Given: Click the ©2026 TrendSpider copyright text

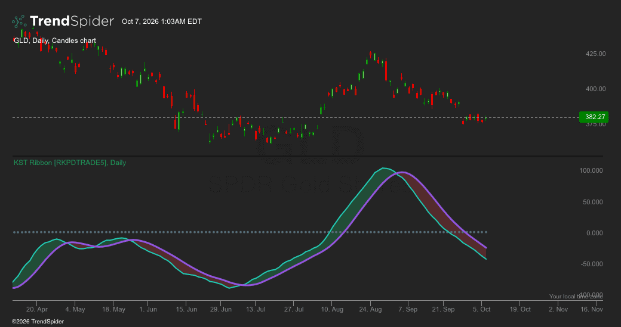Looking at the screenshot, I should 38,322.
